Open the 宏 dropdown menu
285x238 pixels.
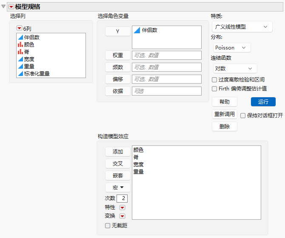(118, 188)
